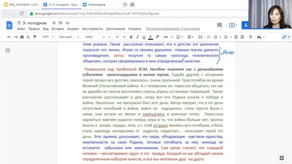The height and width of the screenshot is (164, 292).
Task: Apply numbered list
Action: point(226,37)
